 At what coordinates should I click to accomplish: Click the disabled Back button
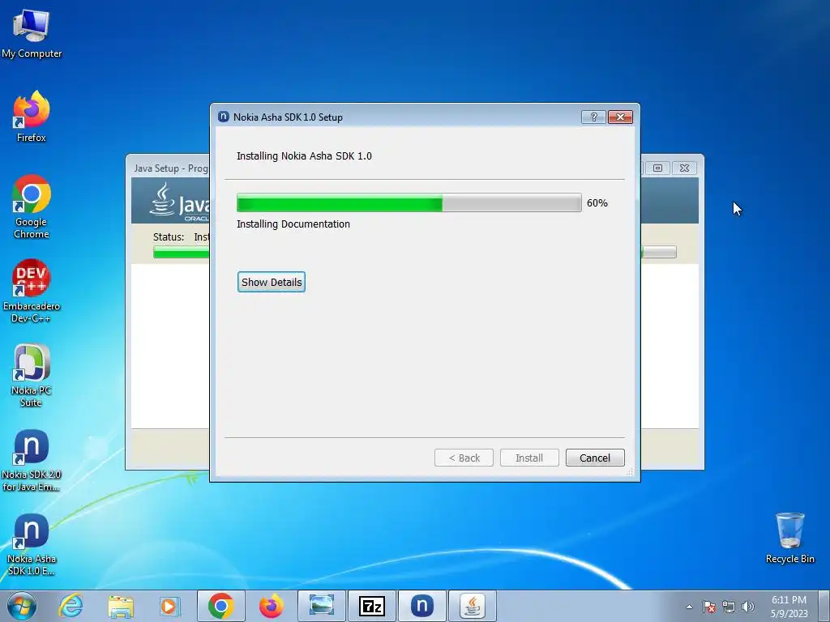click(x=464, y=458)
